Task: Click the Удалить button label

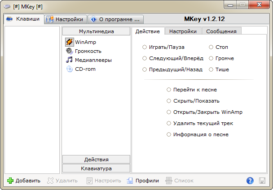Action: click(67, 181)
